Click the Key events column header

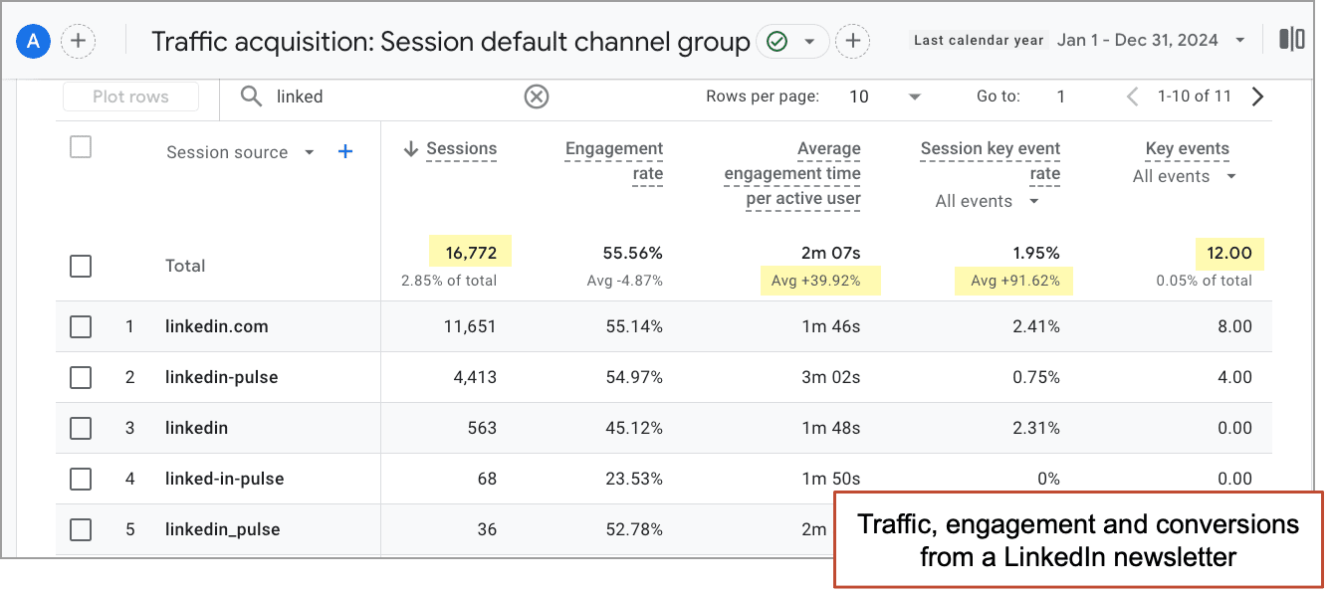click(x=1187, y=148)
